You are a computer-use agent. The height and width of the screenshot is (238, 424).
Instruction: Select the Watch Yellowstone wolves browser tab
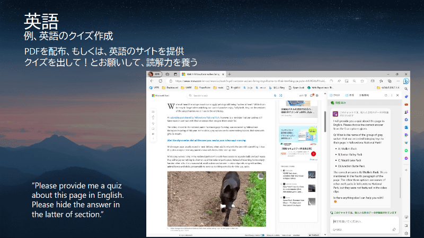[x=202, y=74]
